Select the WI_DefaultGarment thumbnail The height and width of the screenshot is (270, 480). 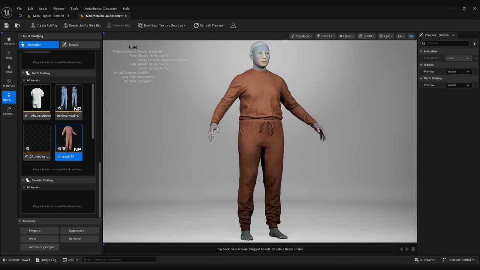coord(37,102)
